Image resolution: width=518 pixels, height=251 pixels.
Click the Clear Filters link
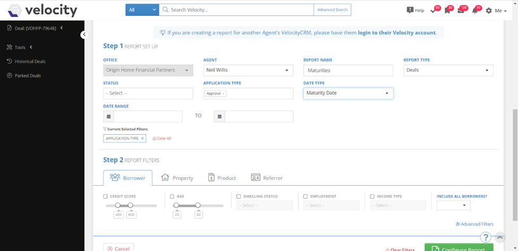pyautogui.click(x=400, y=250)
